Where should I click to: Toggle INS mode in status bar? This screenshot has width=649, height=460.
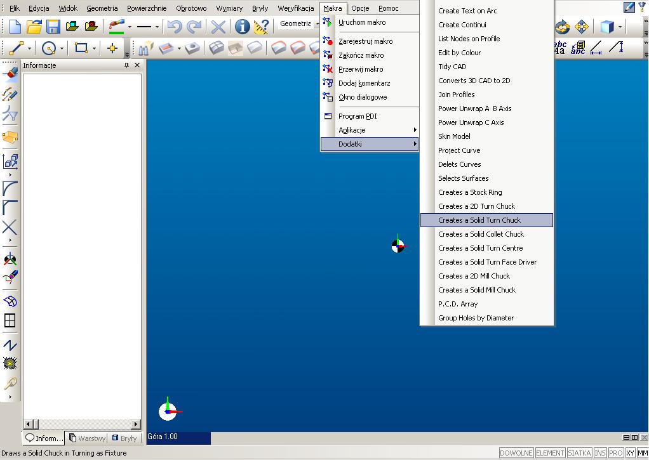click(599, 453)
